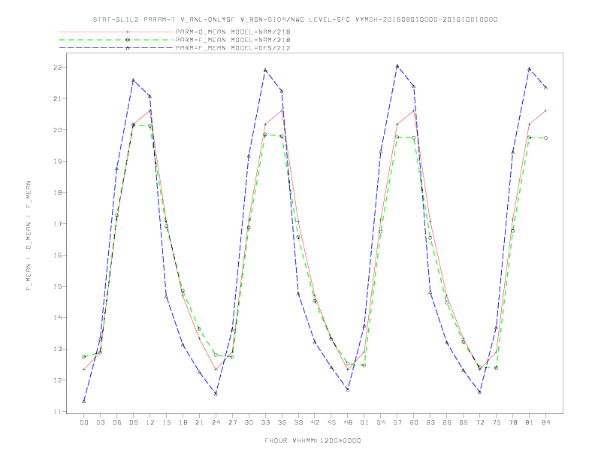The width and height of the screenshot is (595, 460).
Task: Click x-axis forecast hour label 15
Action: click(x=166, y=422)
